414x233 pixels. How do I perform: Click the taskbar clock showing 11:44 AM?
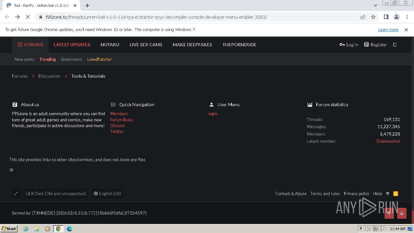[x=398, y=229]
